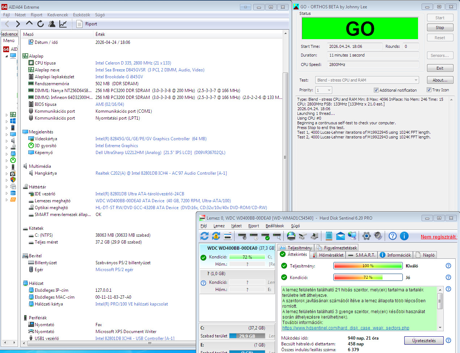The height and width of the screenshot is (353, 460).
Task: Click refresh-with-warning icon in Hard Disk Sentinel
Action: (x=216, y=236)
